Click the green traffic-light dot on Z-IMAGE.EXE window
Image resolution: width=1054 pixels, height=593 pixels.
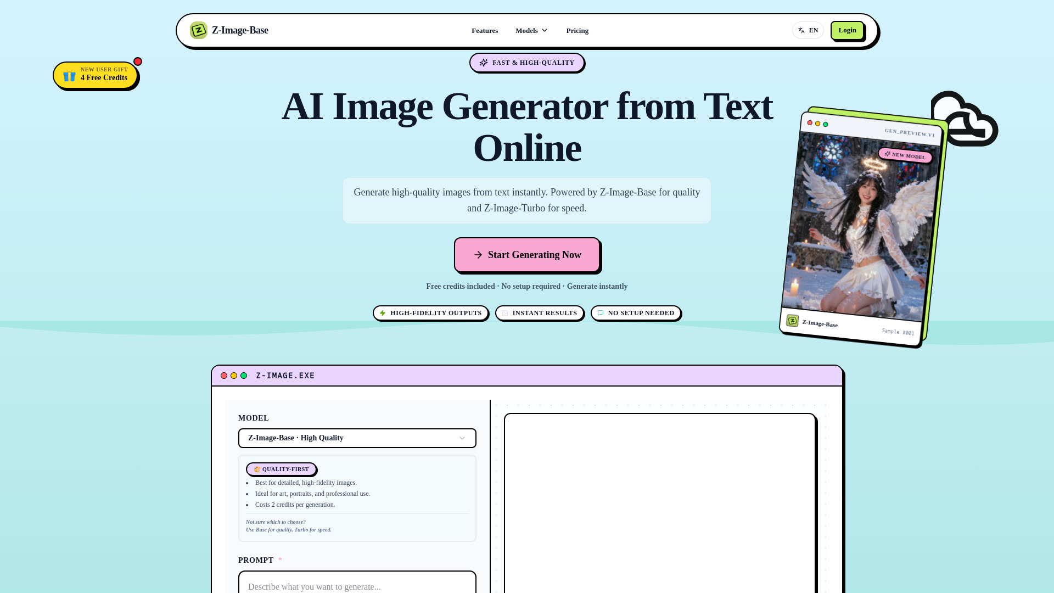243,376
